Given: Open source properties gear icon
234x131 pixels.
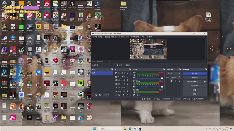Looking at the screenshot, I should click(123, 95).
